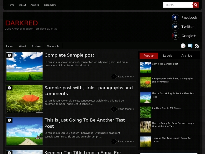
Task: Click info icon on orange umbrella image
Action: tap(9, 88)
